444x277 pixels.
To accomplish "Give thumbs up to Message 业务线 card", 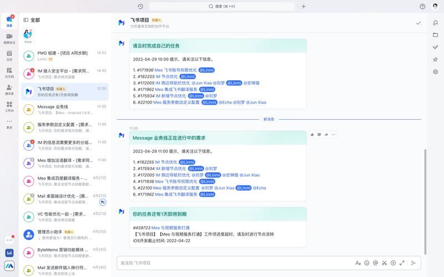I will coord(312,135).
